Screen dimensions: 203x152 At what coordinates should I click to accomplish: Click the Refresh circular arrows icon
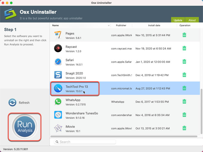coord(13,103)
